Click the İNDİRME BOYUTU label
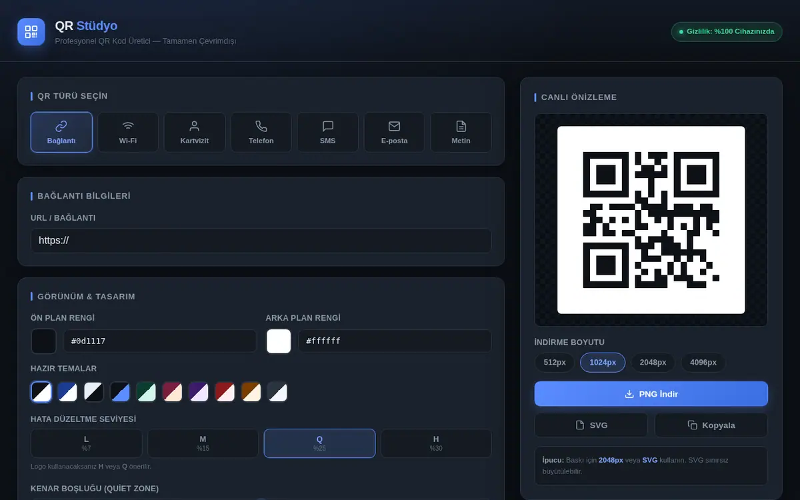This screenshot has height=500, width=800. point(569,342)
